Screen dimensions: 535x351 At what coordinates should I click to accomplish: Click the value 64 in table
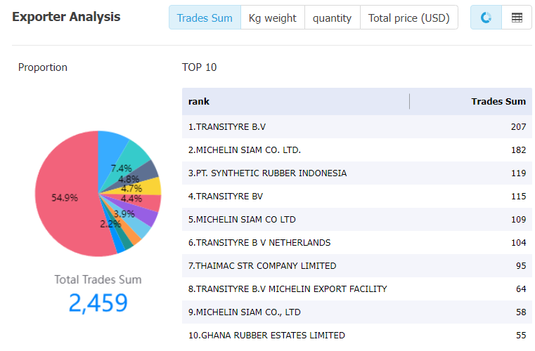[x=521, y=289]
